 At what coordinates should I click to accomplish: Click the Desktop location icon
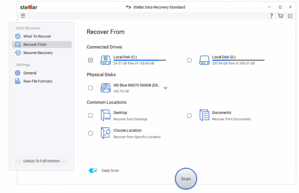coord(106,115)
